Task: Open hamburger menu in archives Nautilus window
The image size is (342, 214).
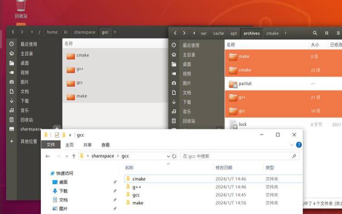Action: pyautogui.click(x=338, y=33)
